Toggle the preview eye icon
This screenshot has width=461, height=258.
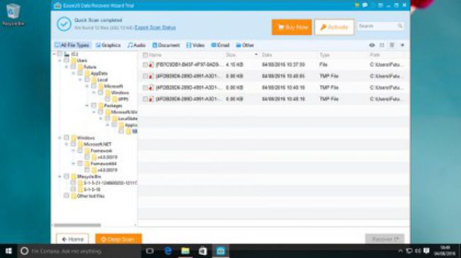coord(372,45)
